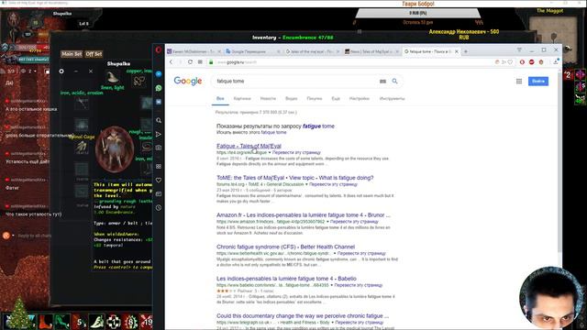Screen dimensions: 587x330
Task: Open the Настройки search settings menu
Action: coord(360,99)
